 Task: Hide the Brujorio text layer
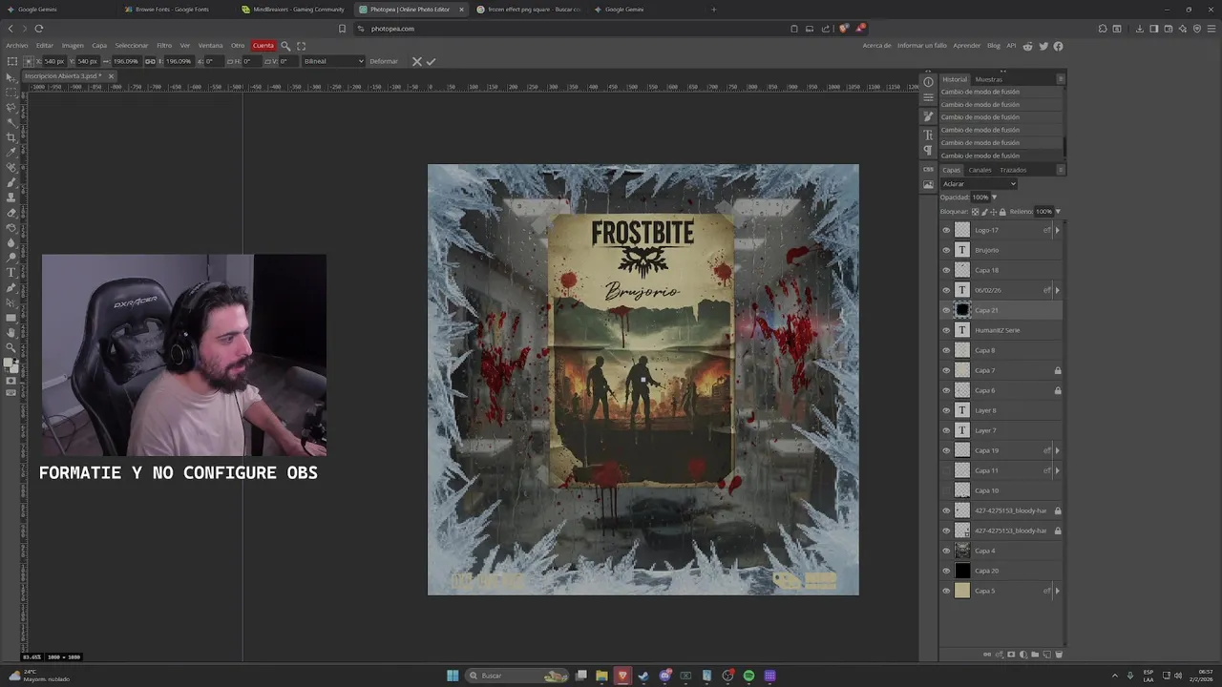[946, 250]
